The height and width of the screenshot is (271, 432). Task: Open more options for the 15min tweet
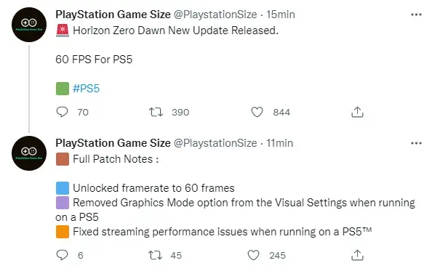pos(416,15)
